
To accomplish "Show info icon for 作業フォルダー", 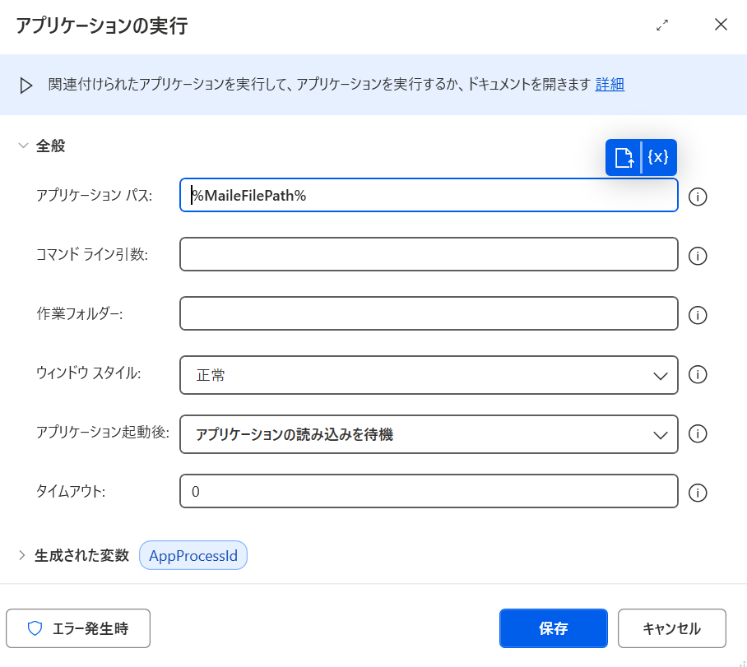I will coord(698,315).
